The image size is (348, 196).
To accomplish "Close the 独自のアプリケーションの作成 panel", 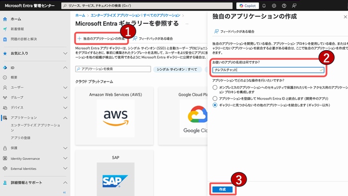I will [x=345, y=17].
